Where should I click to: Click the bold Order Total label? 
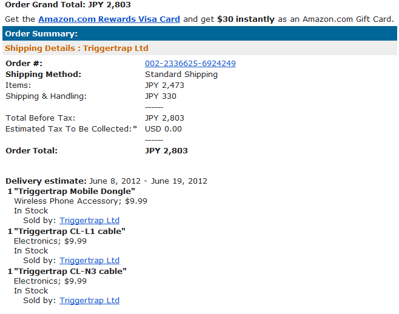coord(32,151)
